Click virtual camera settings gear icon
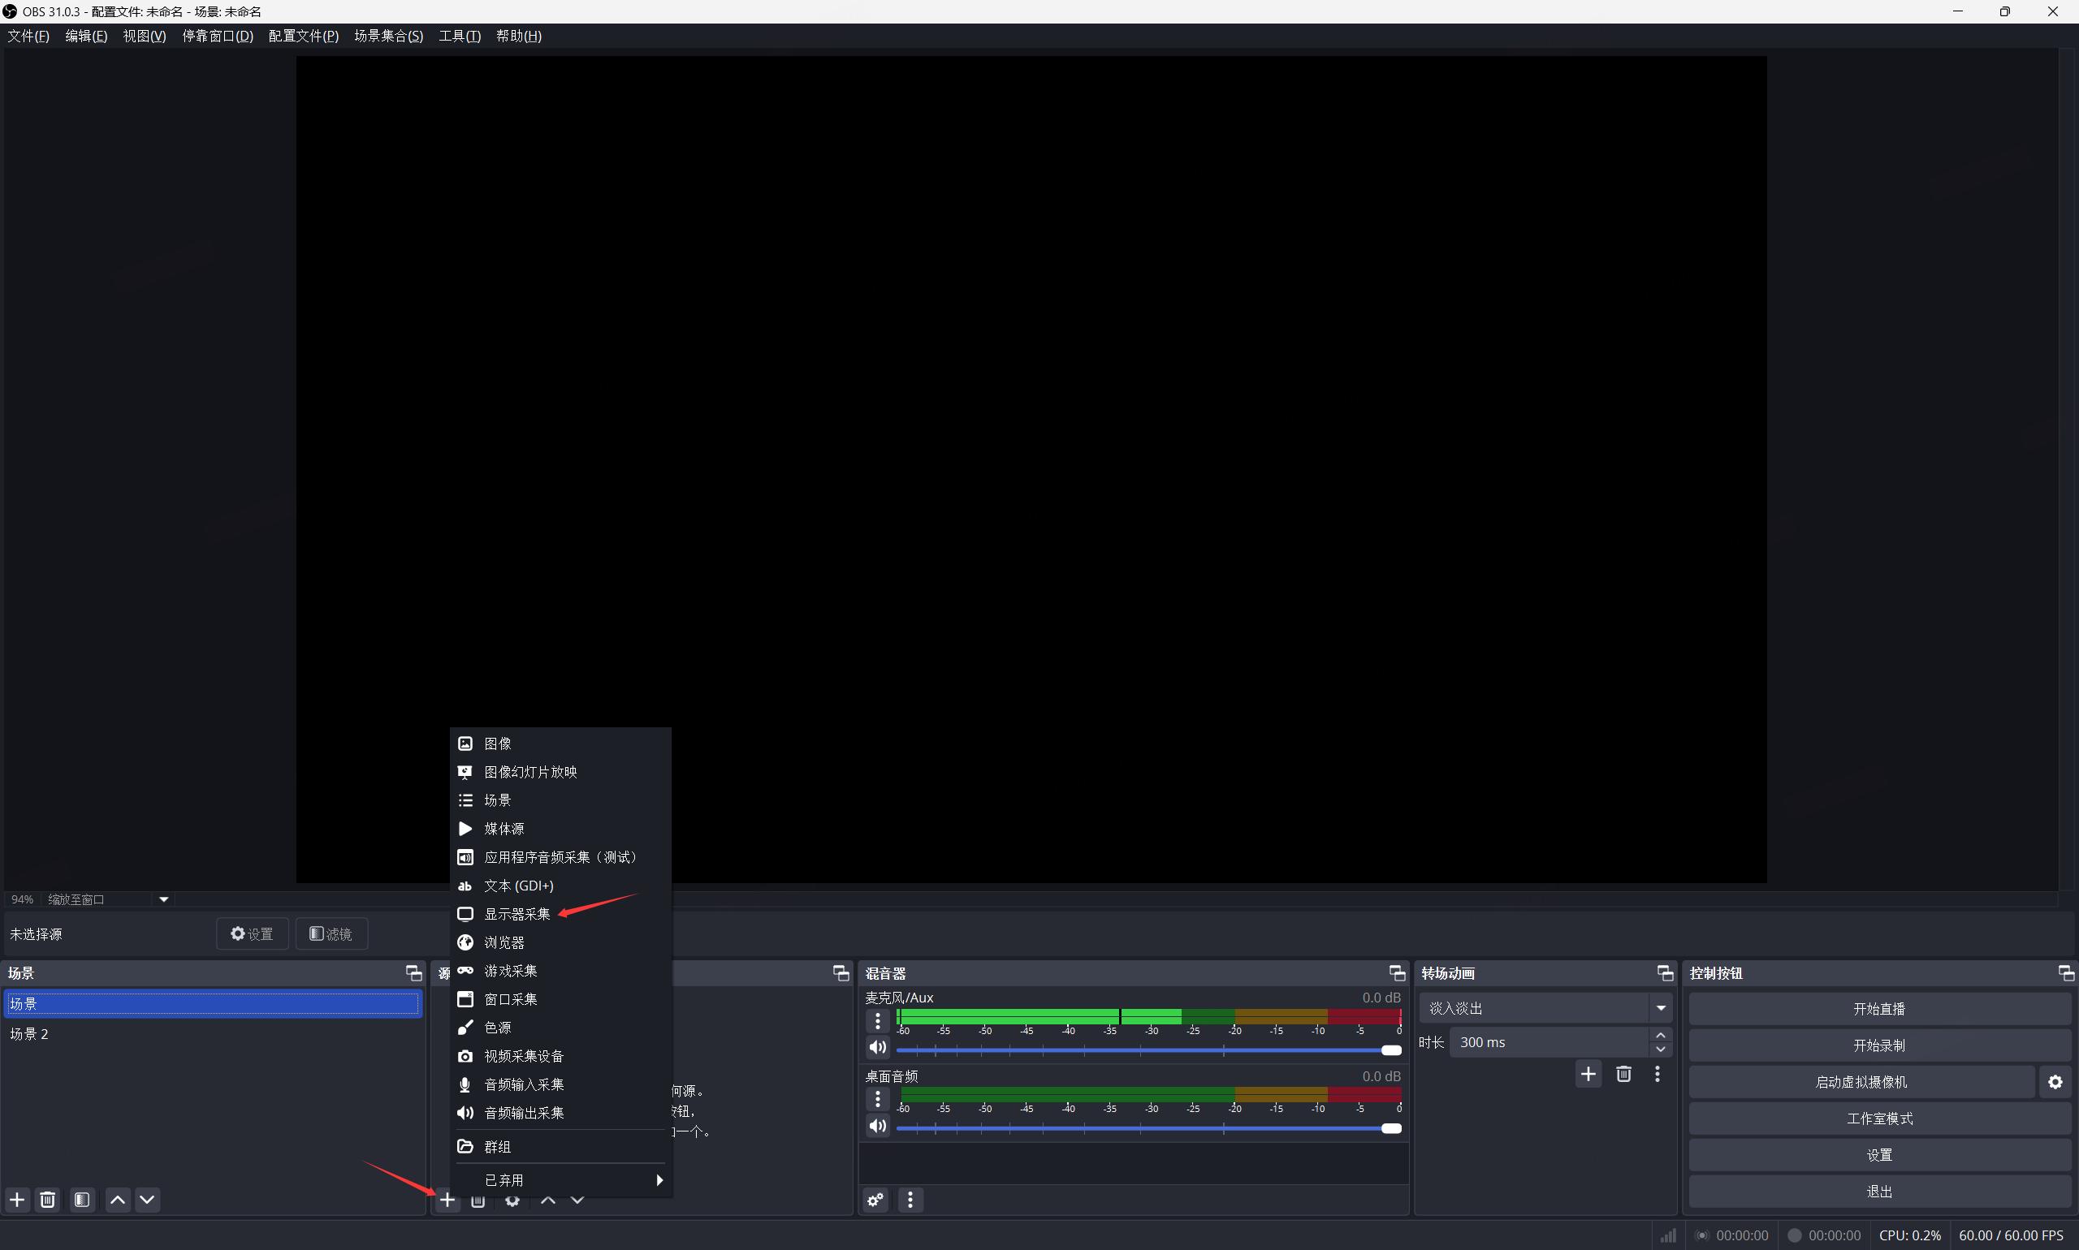2079x1250 pixels. coord(2055,1082)
